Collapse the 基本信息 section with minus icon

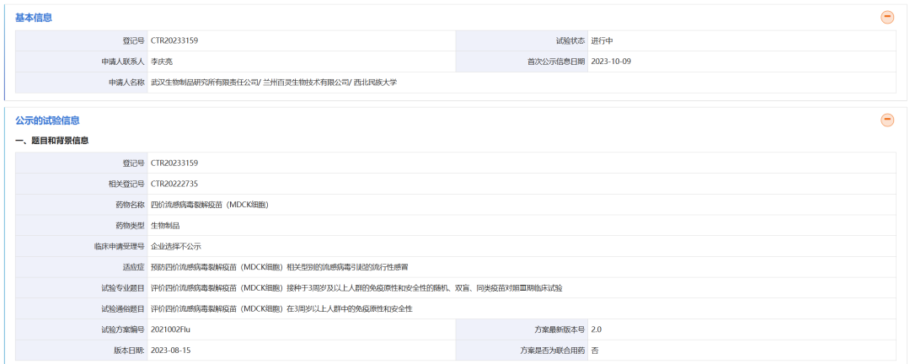(887, 18)
